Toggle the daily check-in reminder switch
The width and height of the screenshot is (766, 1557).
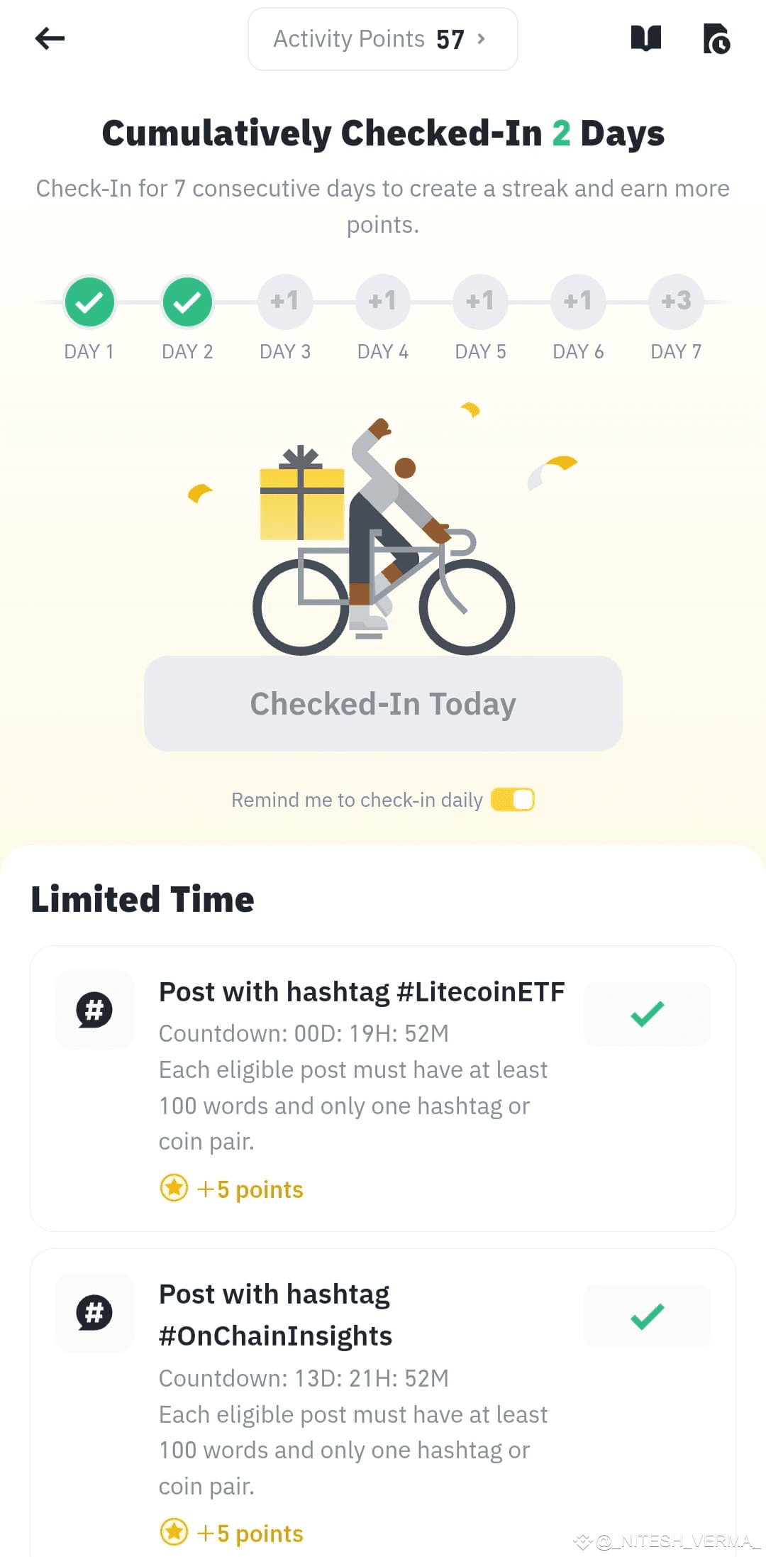513,800
